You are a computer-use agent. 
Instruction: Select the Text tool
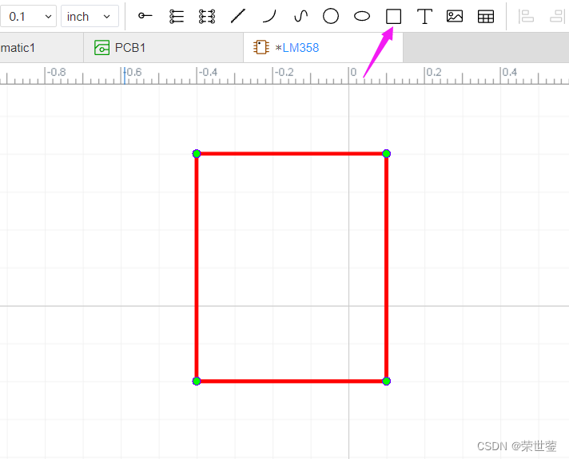[424, 16]
